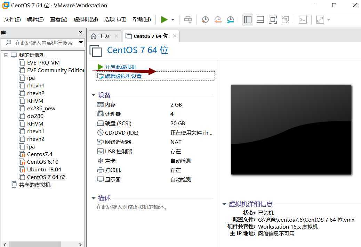Select do280 virtual machine in library

[x=35, y=116]
